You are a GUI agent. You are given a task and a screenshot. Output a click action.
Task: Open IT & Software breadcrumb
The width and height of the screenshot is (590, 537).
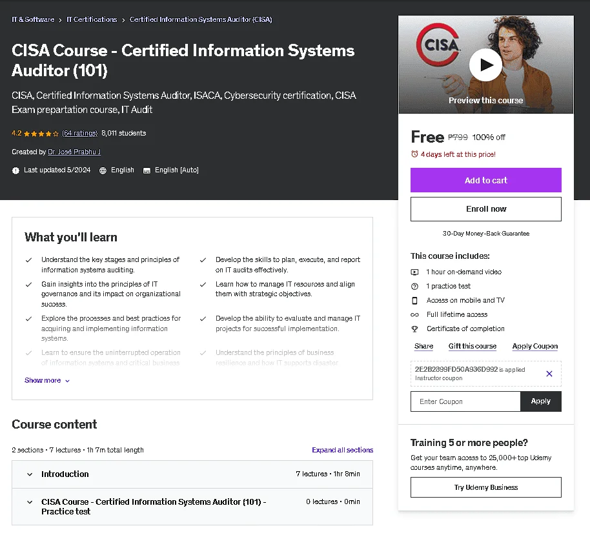coord(33,19)
